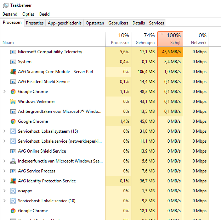Click the Taakbeheer title bar icon
221x220 pixels.
(x=6, y=5)
